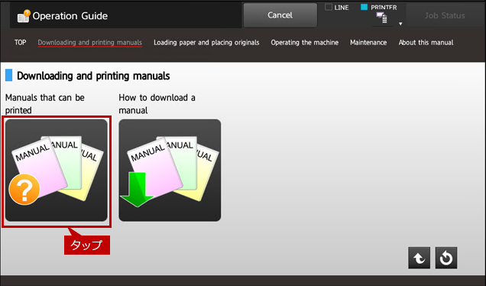Open the Maintenance tab
The image size is (486, 286).
[368, 43]
